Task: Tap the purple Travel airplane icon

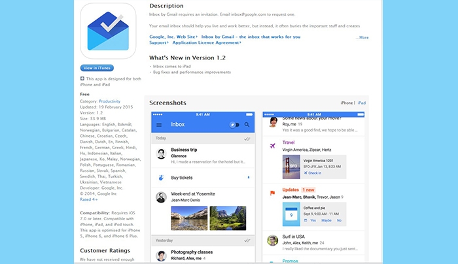Action: (273, 146)
